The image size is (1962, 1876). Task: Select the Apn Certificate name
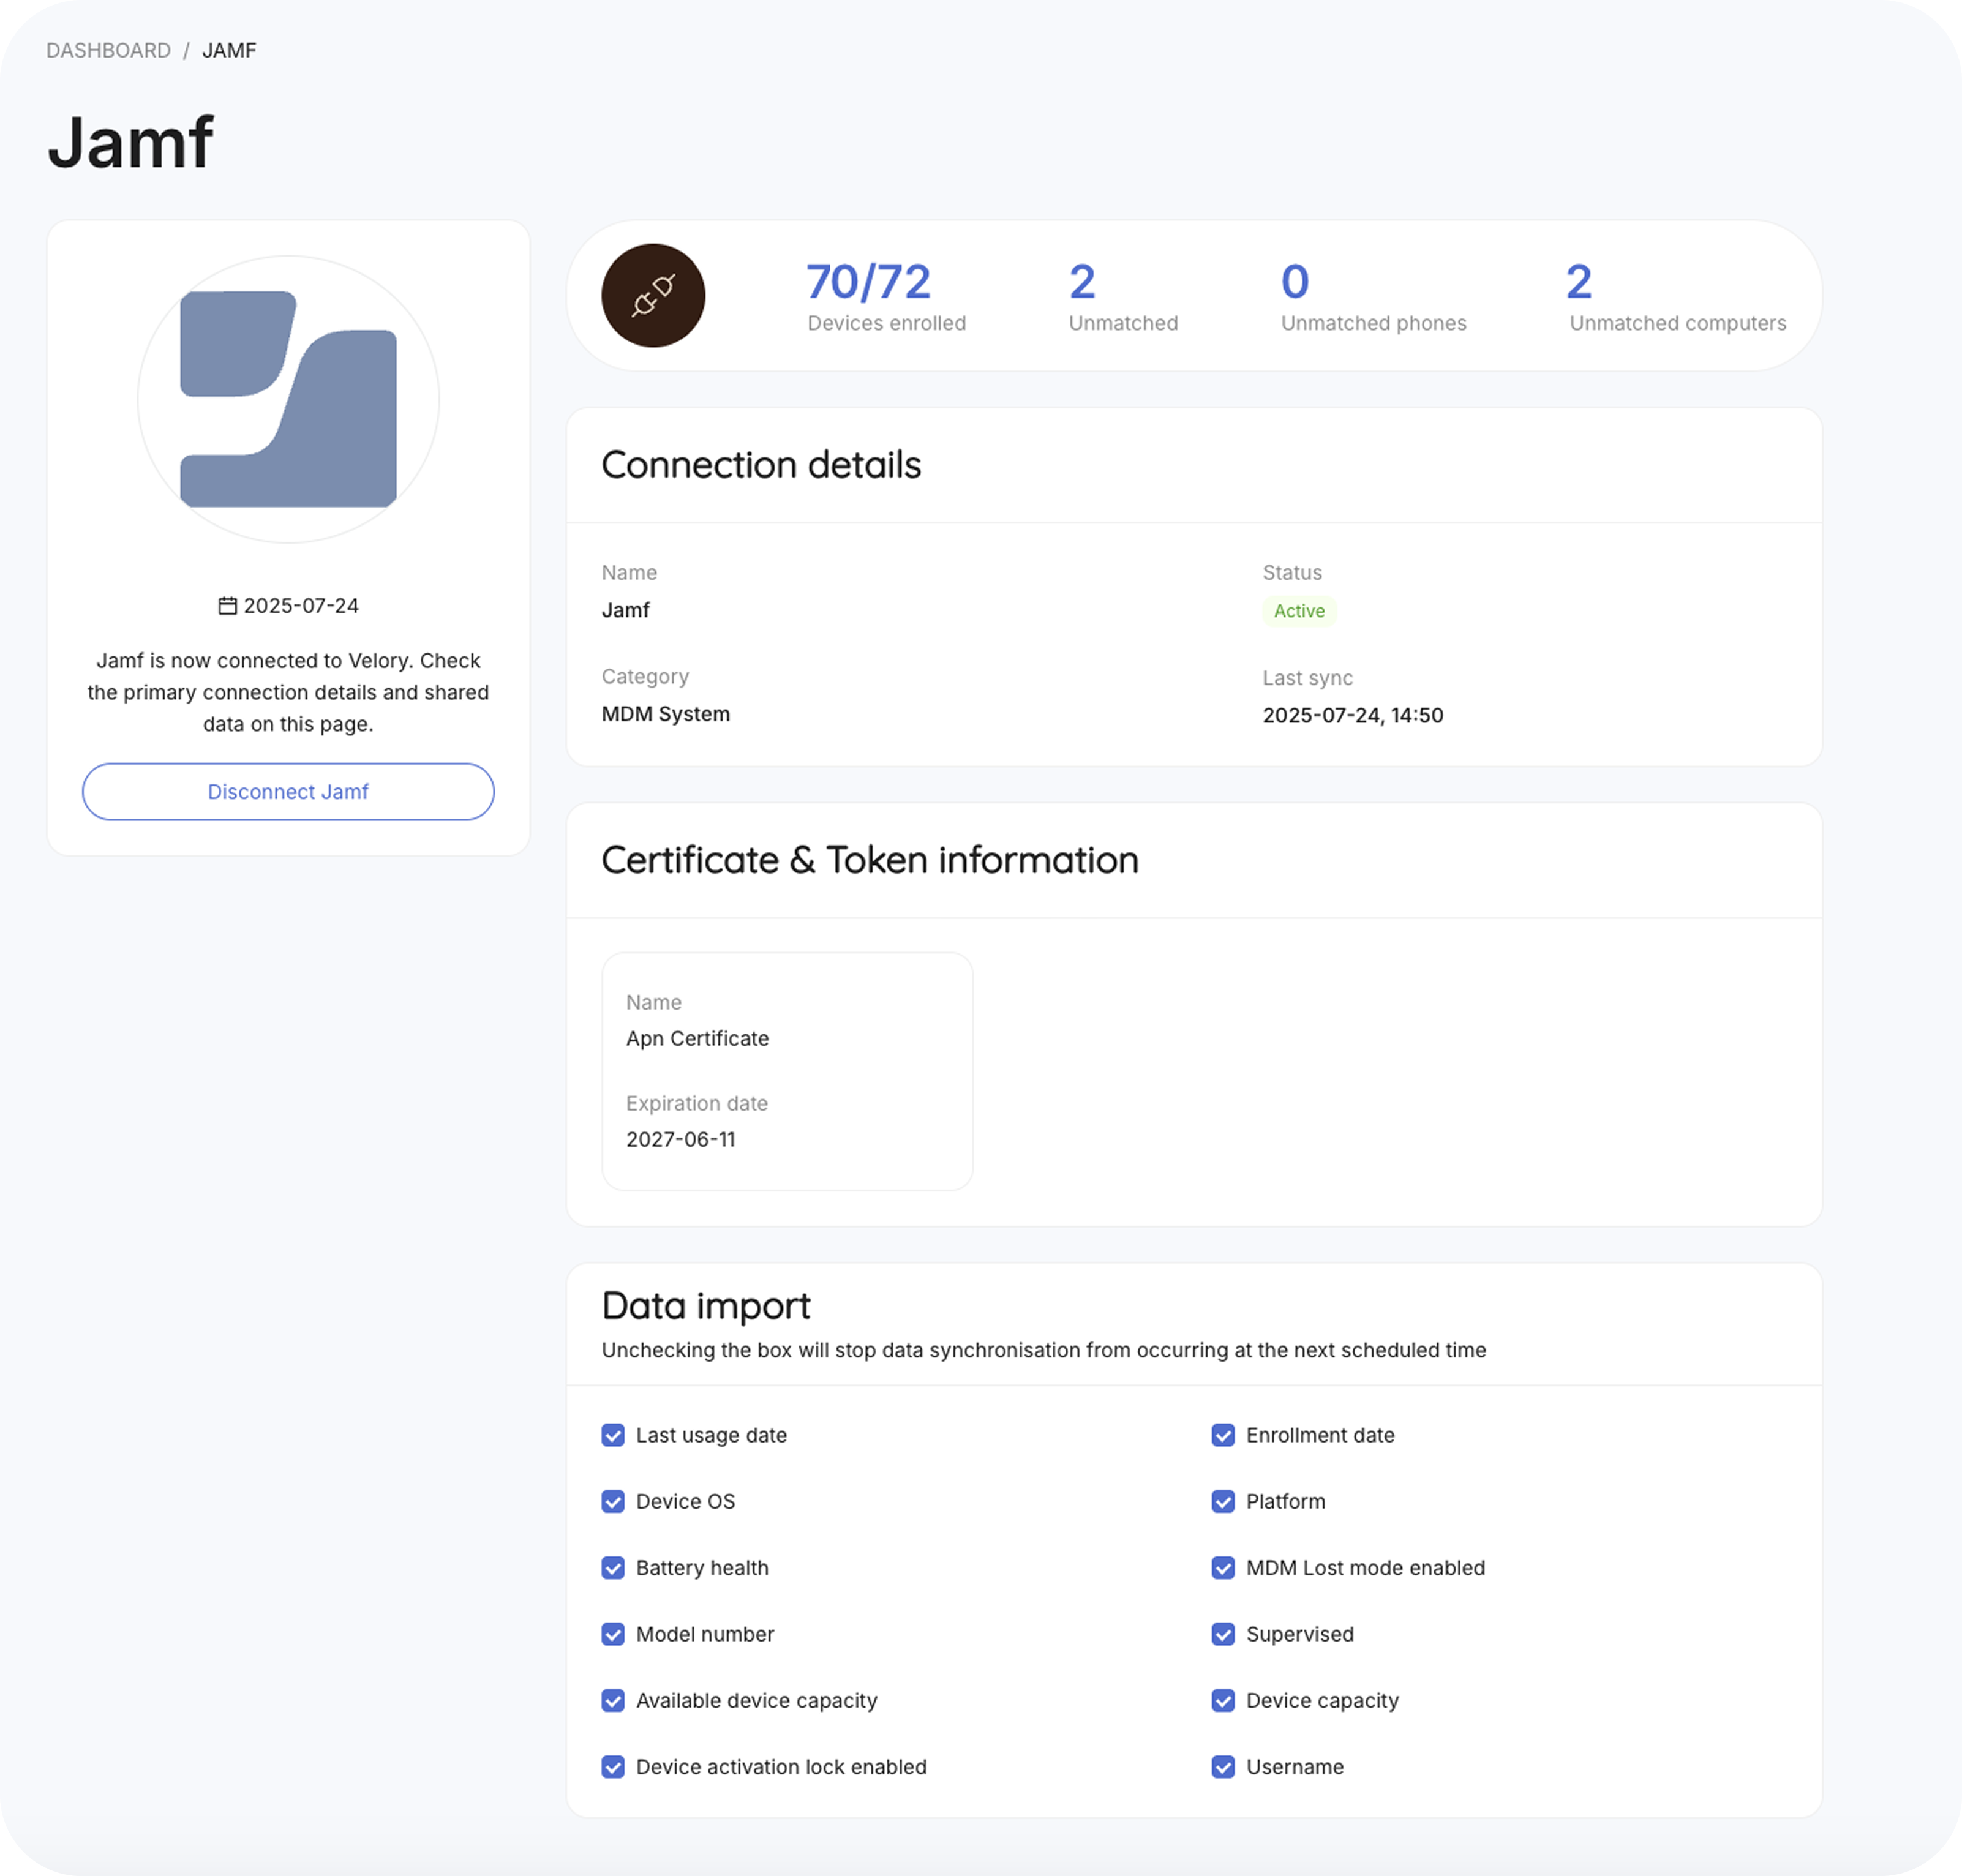click(x=697, y=1038)
